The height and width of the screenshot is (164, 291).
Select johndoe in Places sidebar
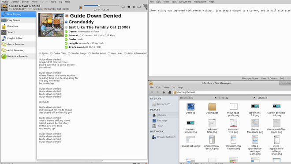point(164,115)
